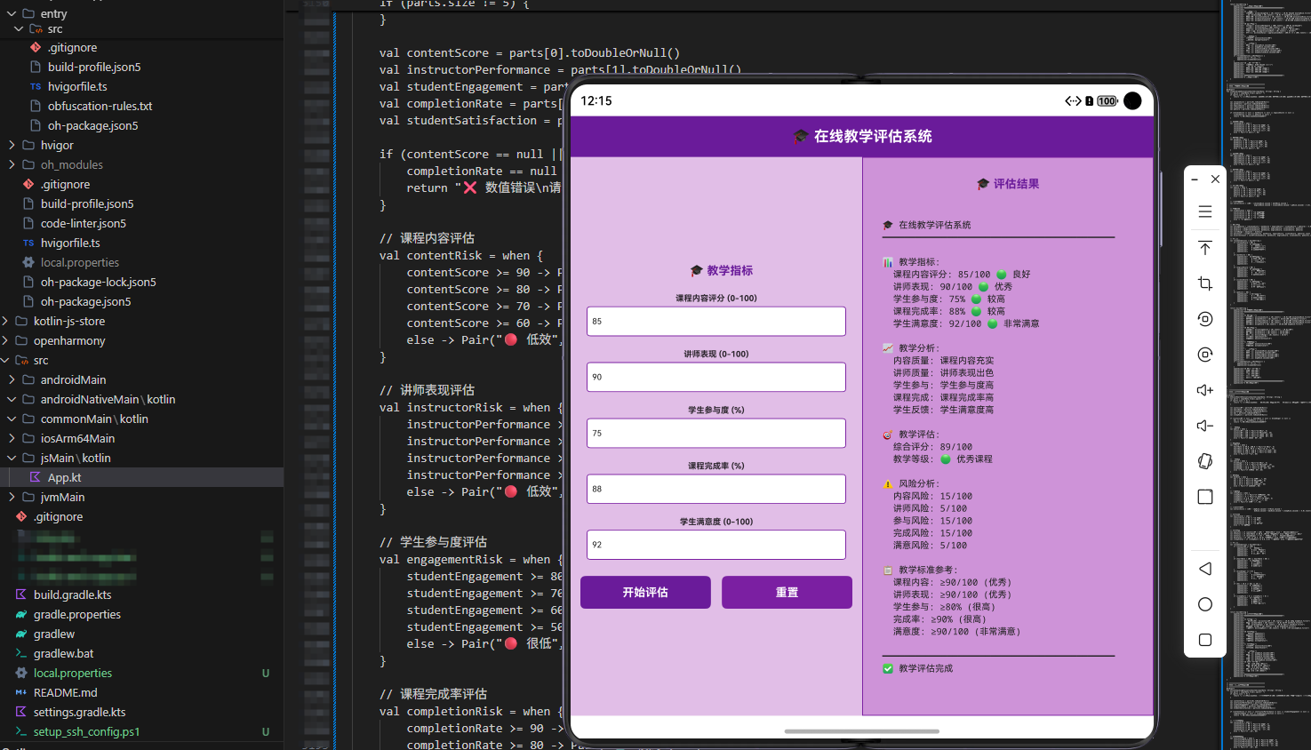1311x750 pixels.
Task: Expand the kotlin-js-store folder
Action: (x=5, y=321)
